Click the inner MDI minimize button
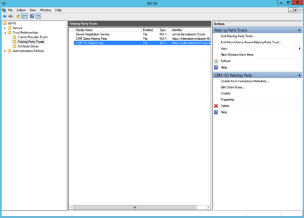Viewport: 304px width, 218px height. 290,10
